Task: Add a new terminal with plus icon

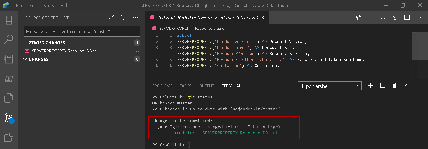Action: 371,86
